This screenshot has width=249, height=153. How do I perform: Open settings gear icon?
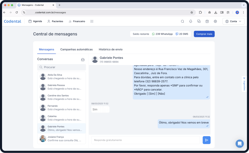[x=215, y=21]
